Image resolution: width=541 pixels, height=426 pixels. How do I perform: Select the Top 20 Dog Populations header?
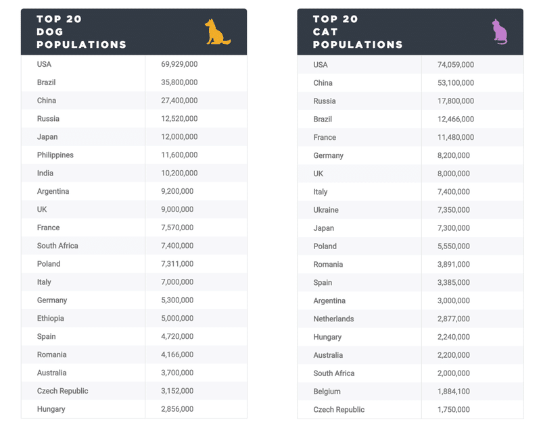[x=81, y=32]
